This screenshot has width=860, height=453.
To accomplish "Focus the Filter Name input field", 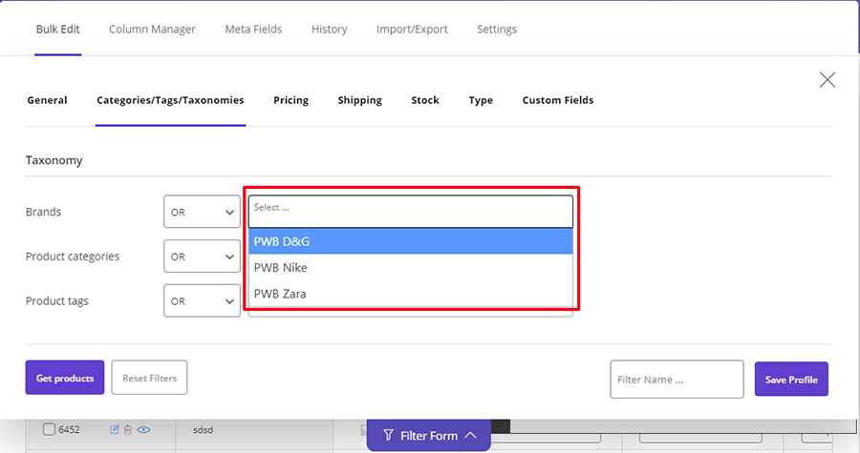I will pos(677,380).
